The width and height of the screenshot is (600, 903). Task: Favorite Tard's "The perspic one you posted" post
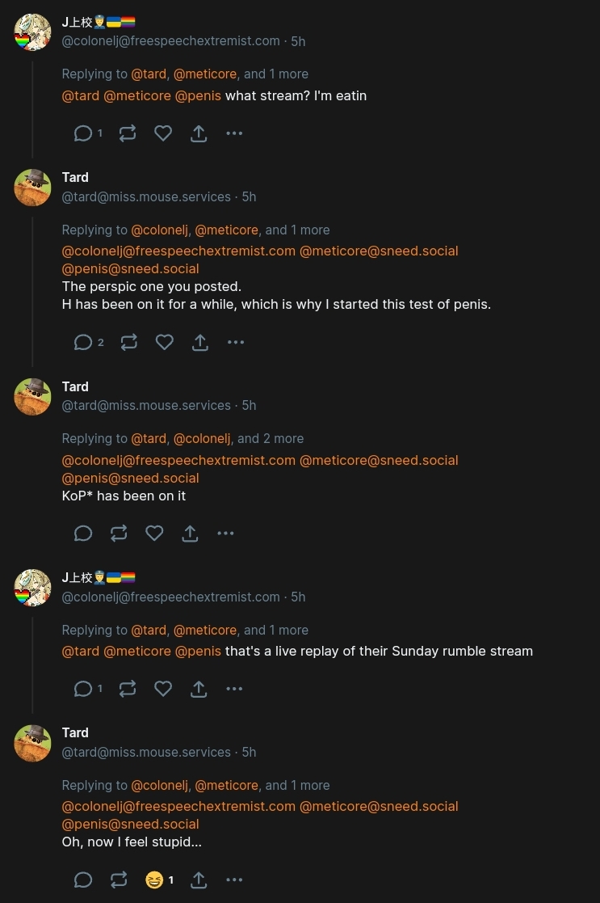(x=165, y=343)
